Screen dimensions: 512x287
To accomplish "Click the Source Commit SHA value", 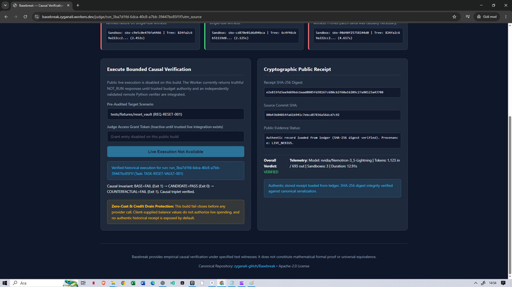I will [332, 115].
